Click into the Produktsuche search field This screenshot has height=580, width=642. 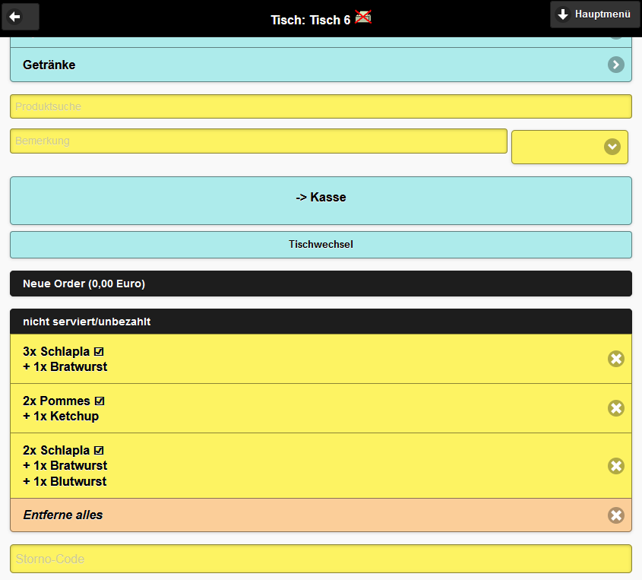point(321,106)
